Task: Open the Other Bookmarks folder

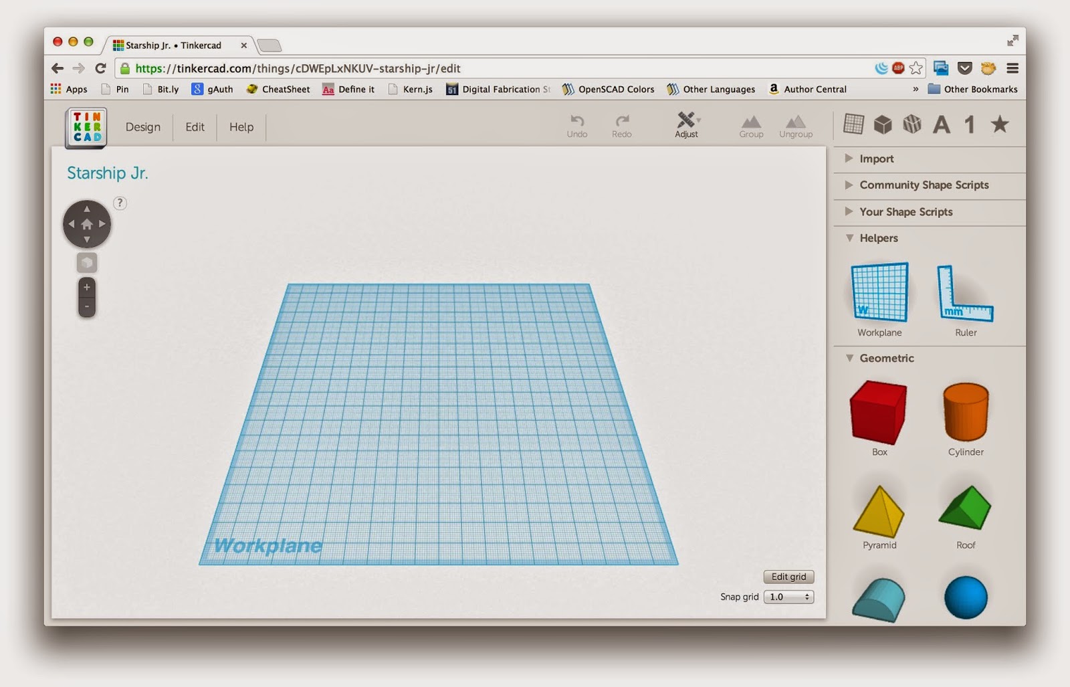Action: point(973,89)
